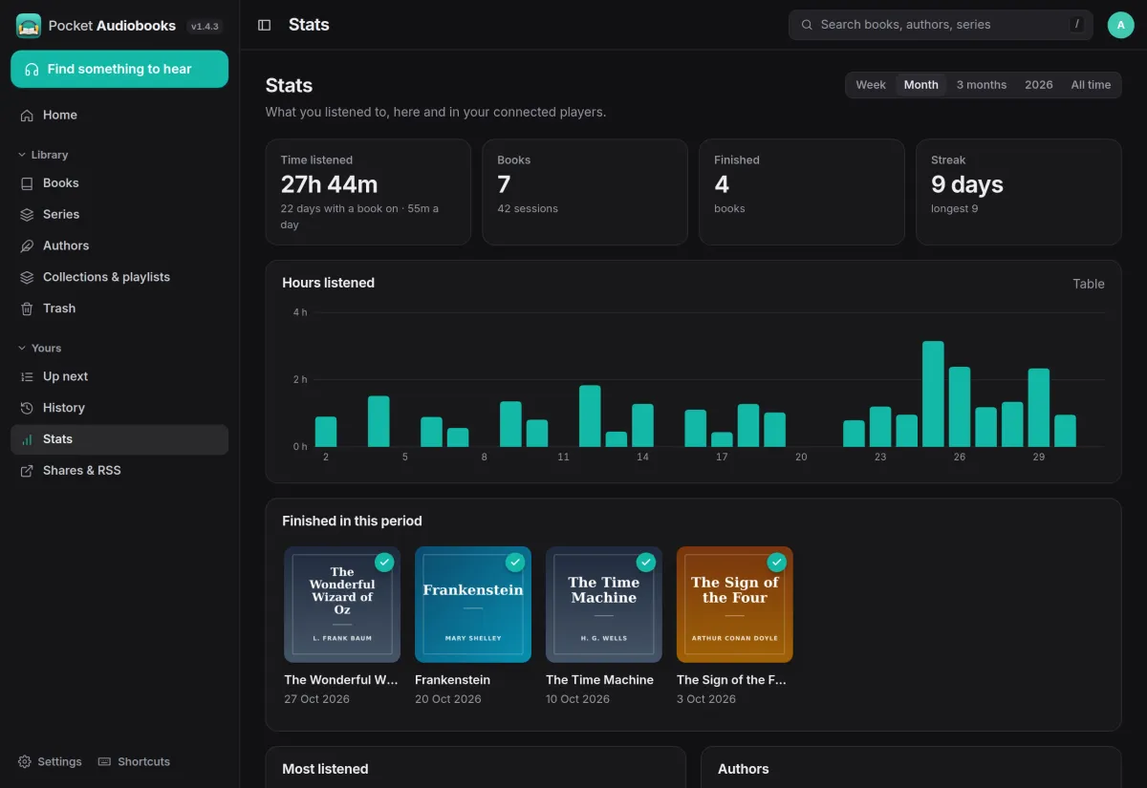This screenshot has width=1147, height=788.
Task: Open The Sign of the Four cover
Action: point(735,605)
